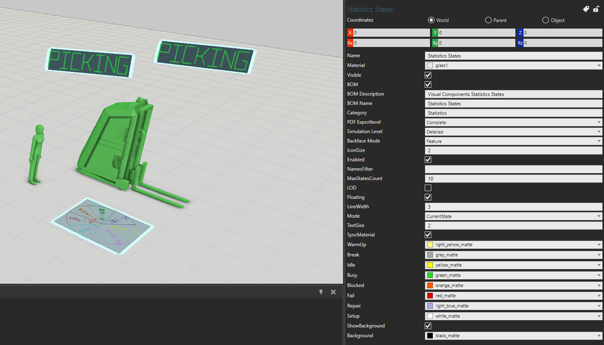Screen dimensions: 604x345
Task: Click the pie chart statistics display on the floor
Action: pyautogui.click(x=102, y=225)
